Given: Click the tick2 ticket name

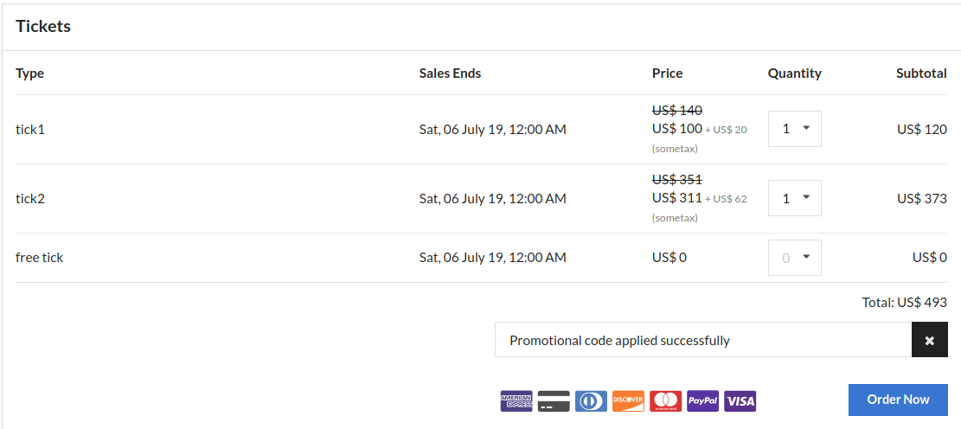Looking at the screenshot, I should click(30, 199).
